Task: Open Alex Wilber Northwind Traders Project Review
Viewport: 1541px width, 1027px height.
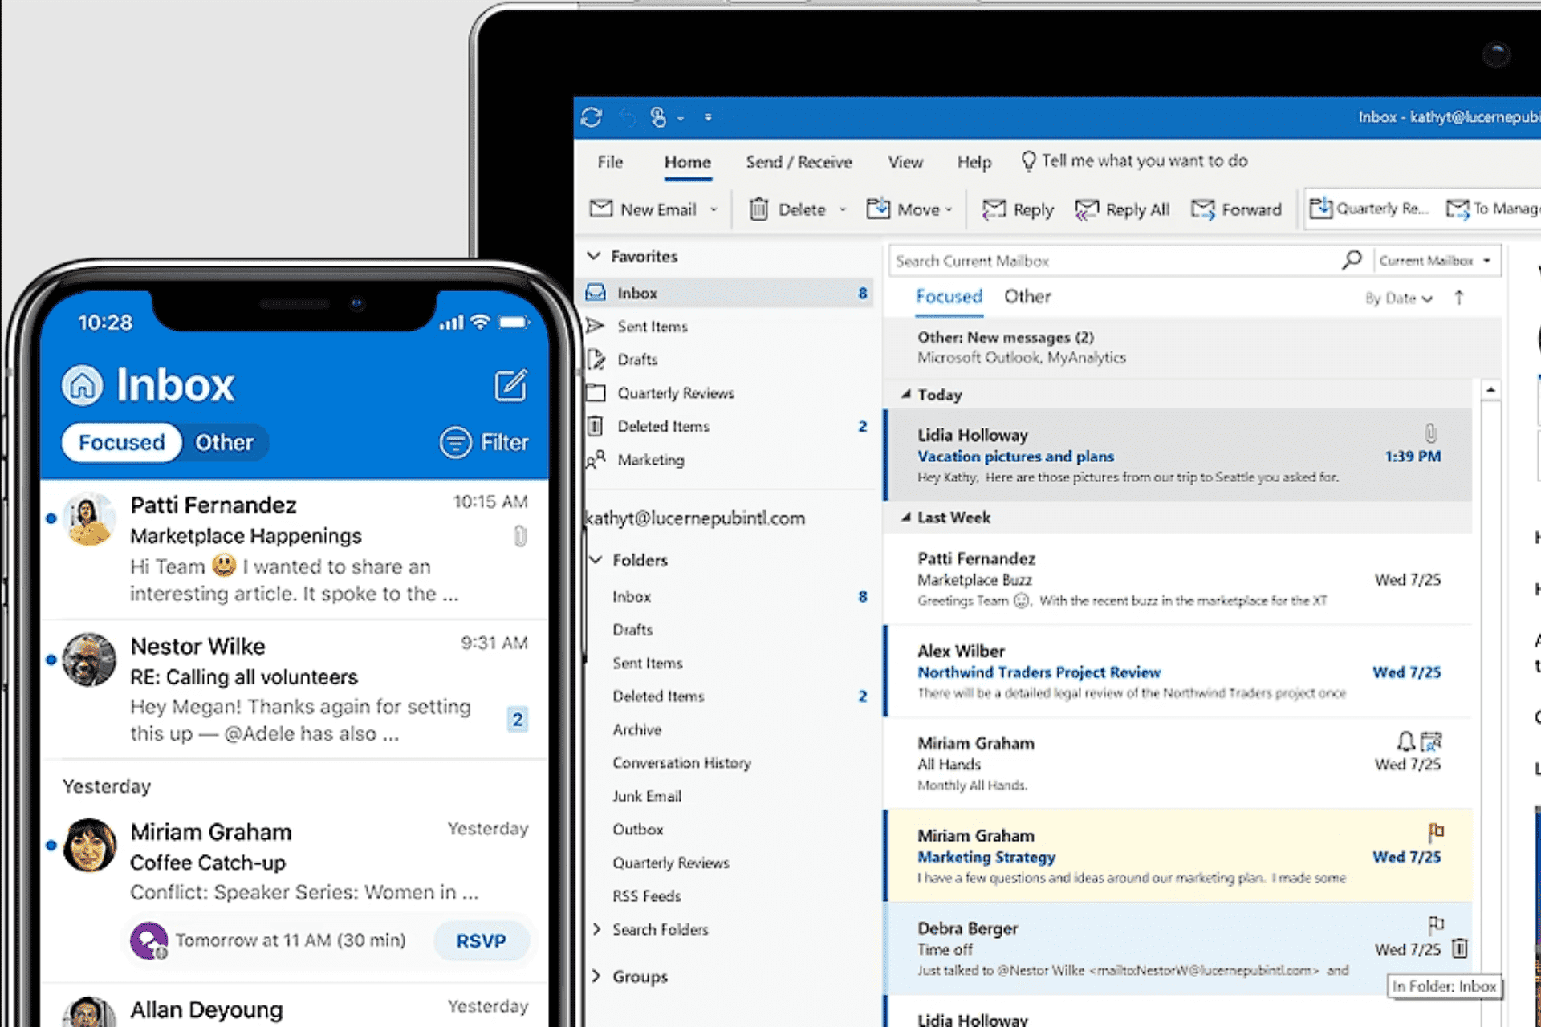Action: tap(1178, 672)
